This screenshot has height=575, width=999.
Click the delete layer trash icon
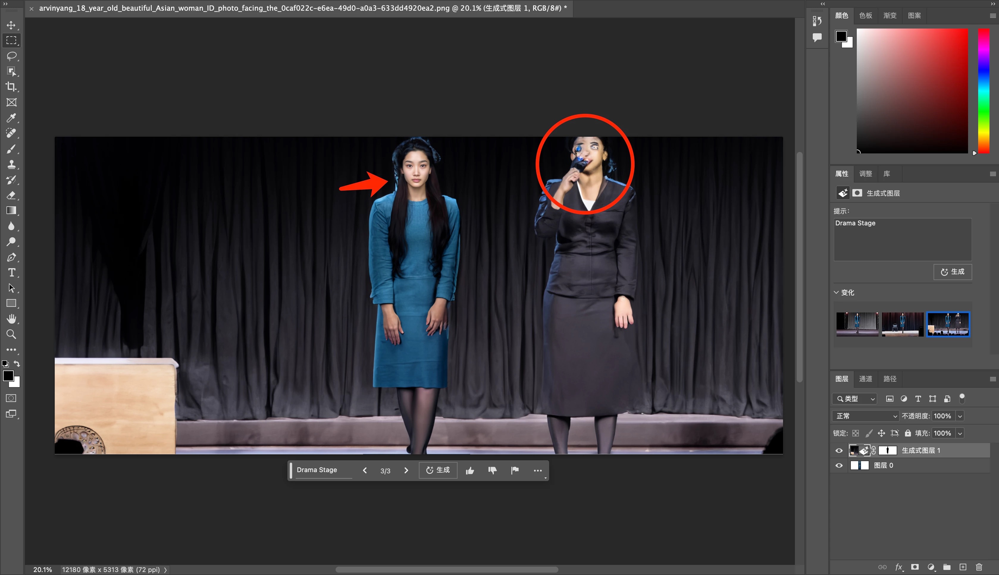(x=979, y=567)
